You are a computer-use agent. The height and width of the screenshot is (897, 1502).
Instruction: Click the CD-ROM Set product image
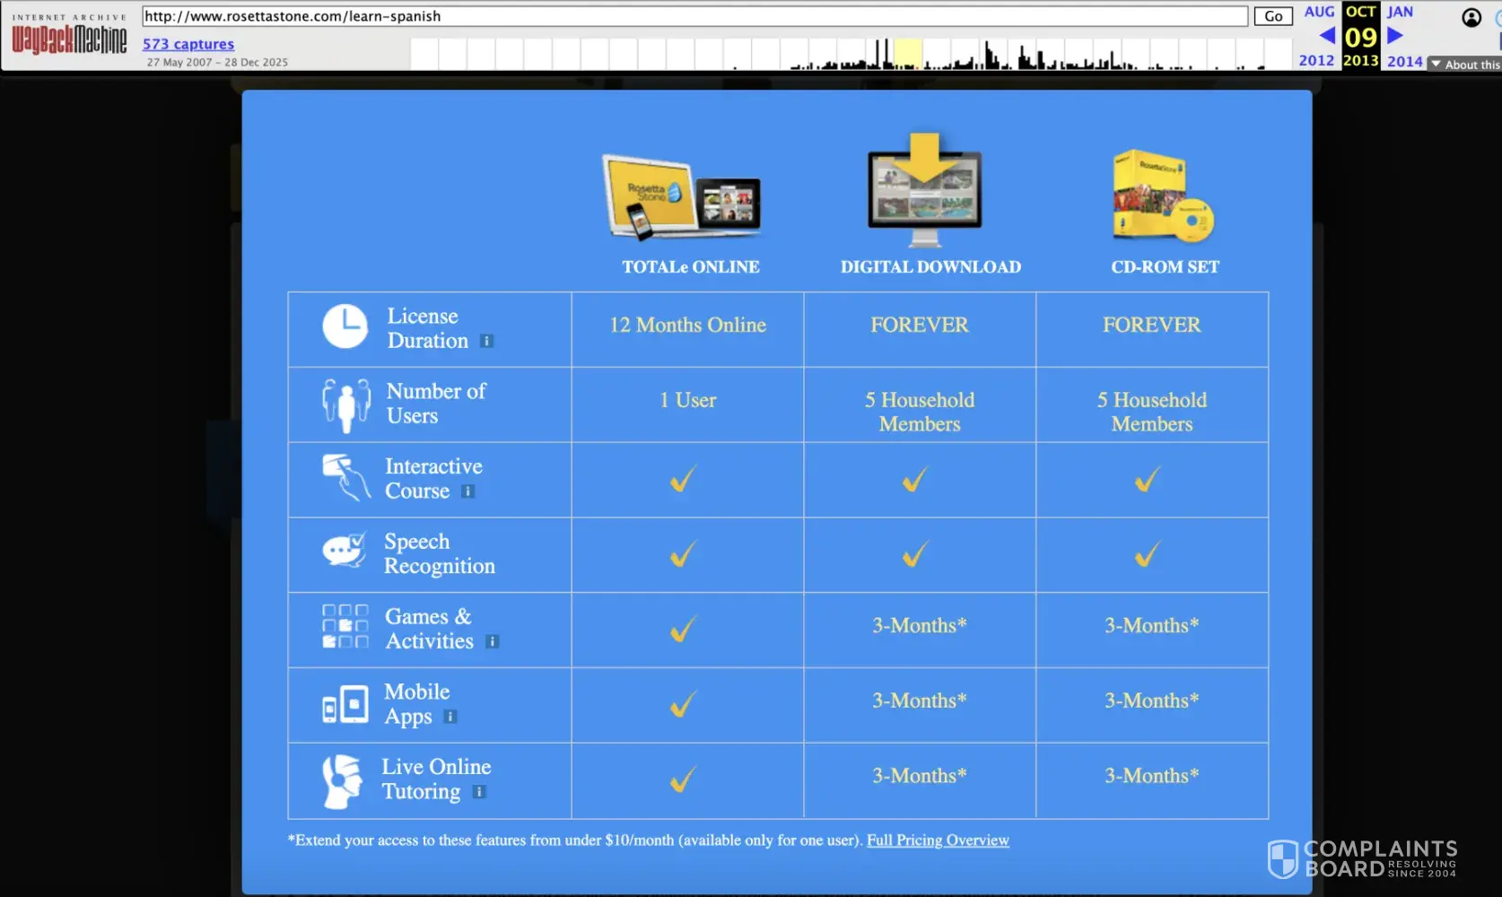coord(1163,195)
